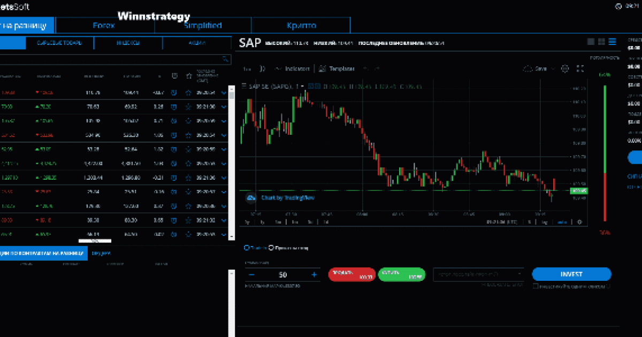Screen dimensions: 642x337
Task: Tick the checkbox below the INVEST button
Action: point(536,286)
